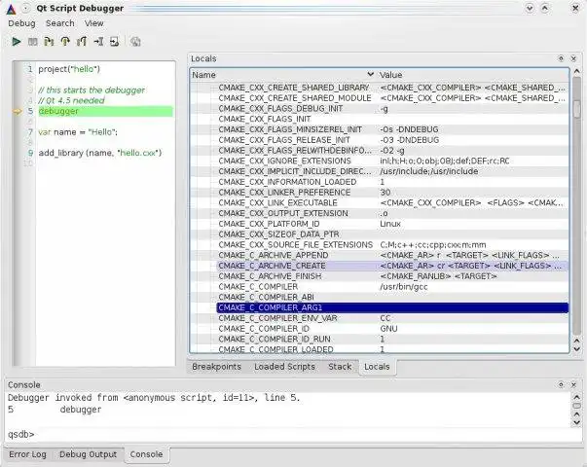Float the Locals dock panel

561,58
